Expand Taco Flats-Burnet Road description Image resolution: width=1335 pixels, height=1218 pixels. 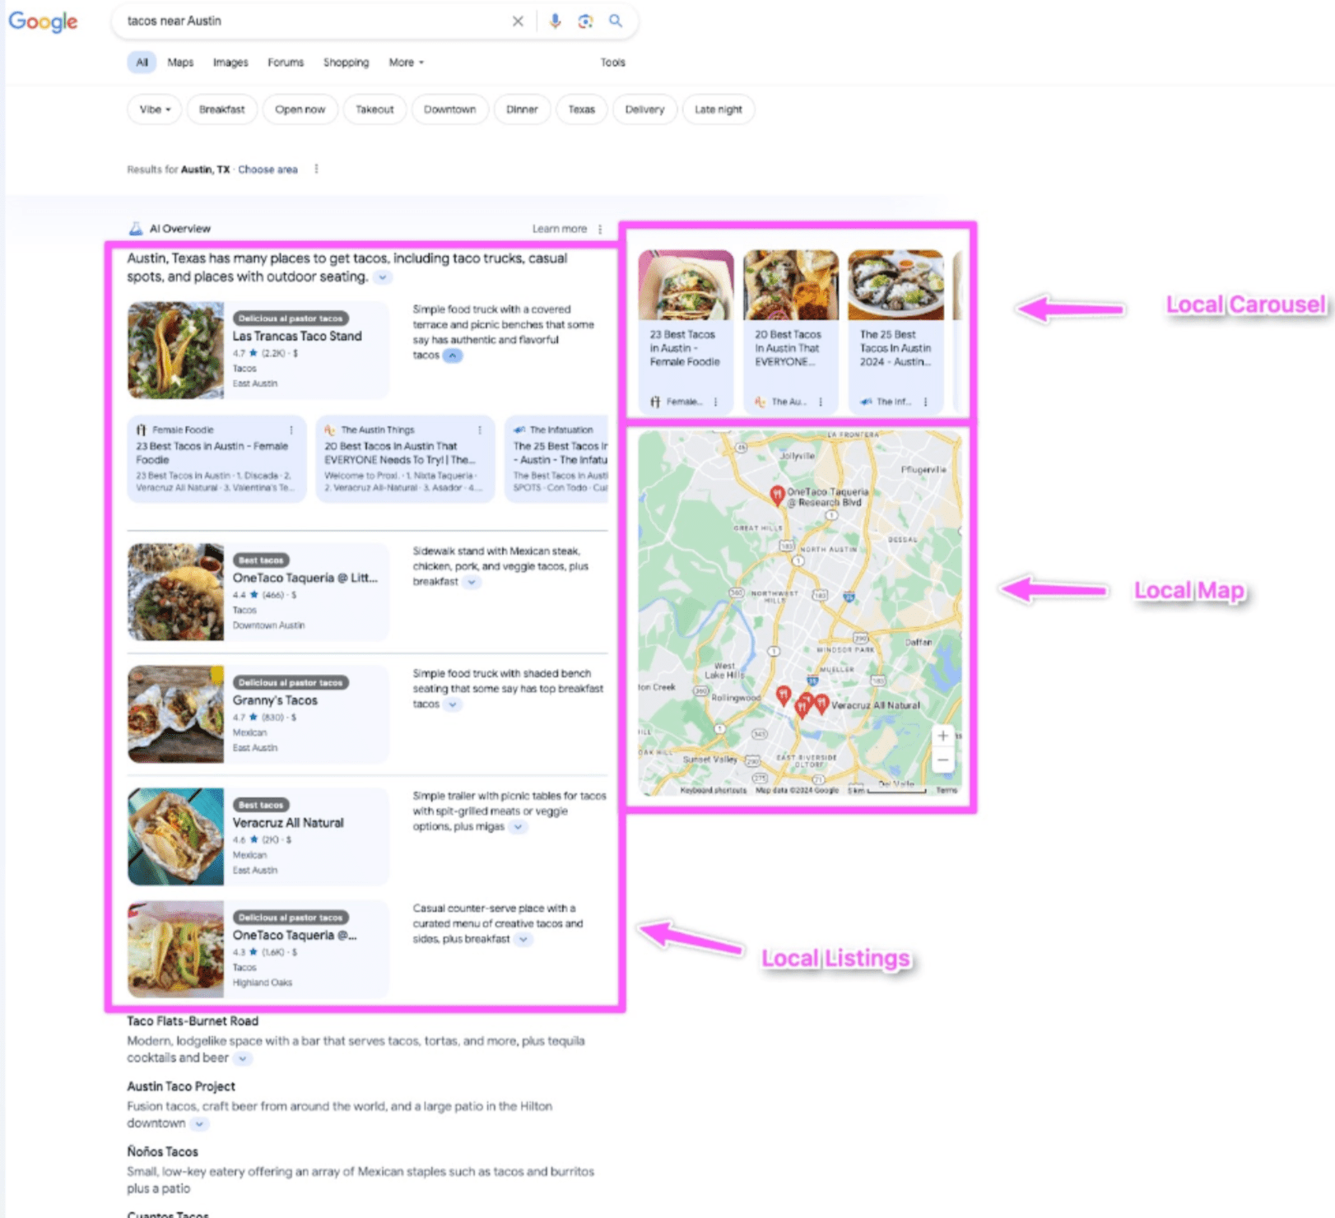(243, 1058)
